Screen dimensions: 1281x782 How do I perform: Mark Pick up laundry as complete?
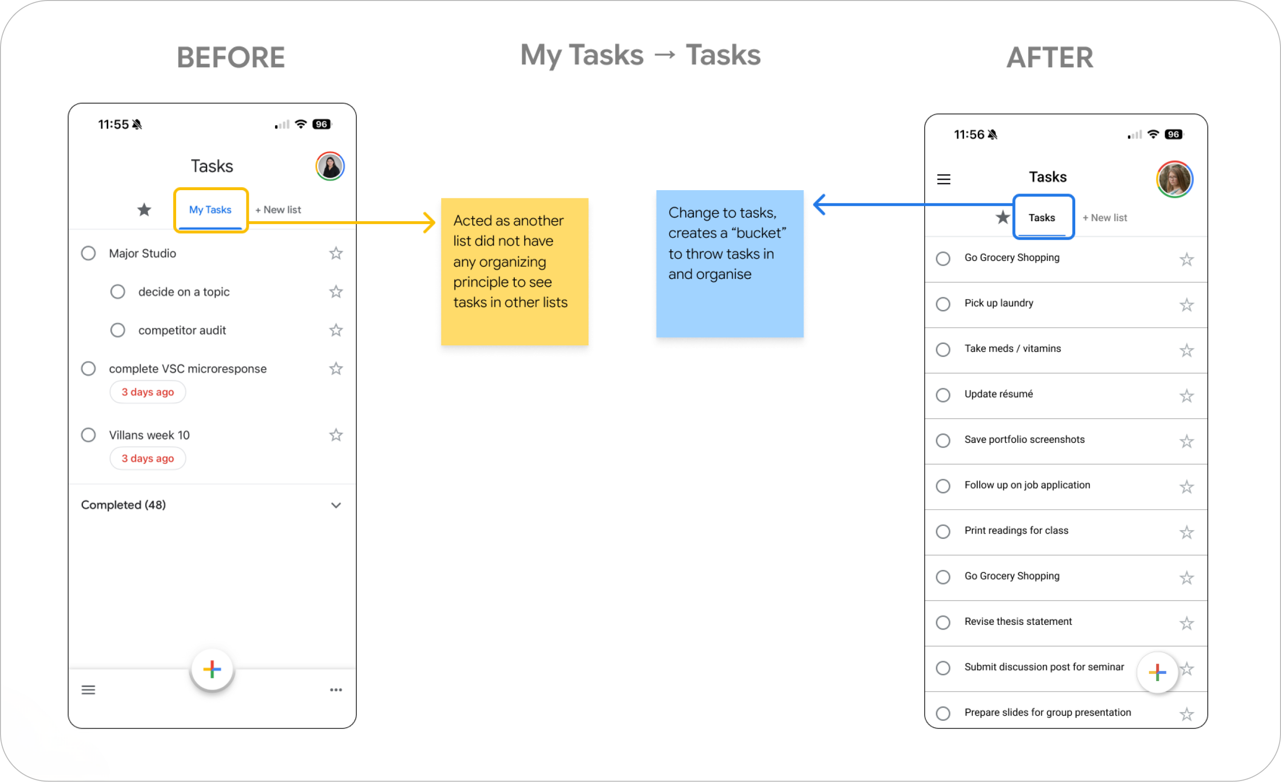point(943,304)
